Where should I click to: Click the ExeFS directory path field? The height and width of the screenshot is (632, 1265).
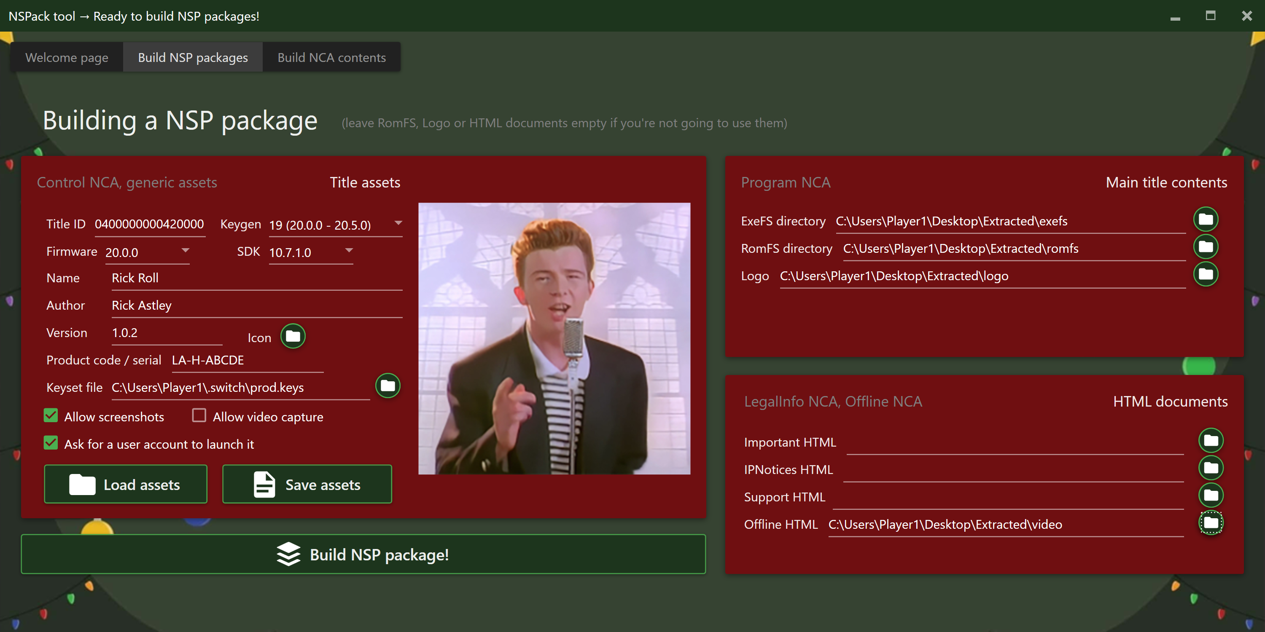point(1011,222)
